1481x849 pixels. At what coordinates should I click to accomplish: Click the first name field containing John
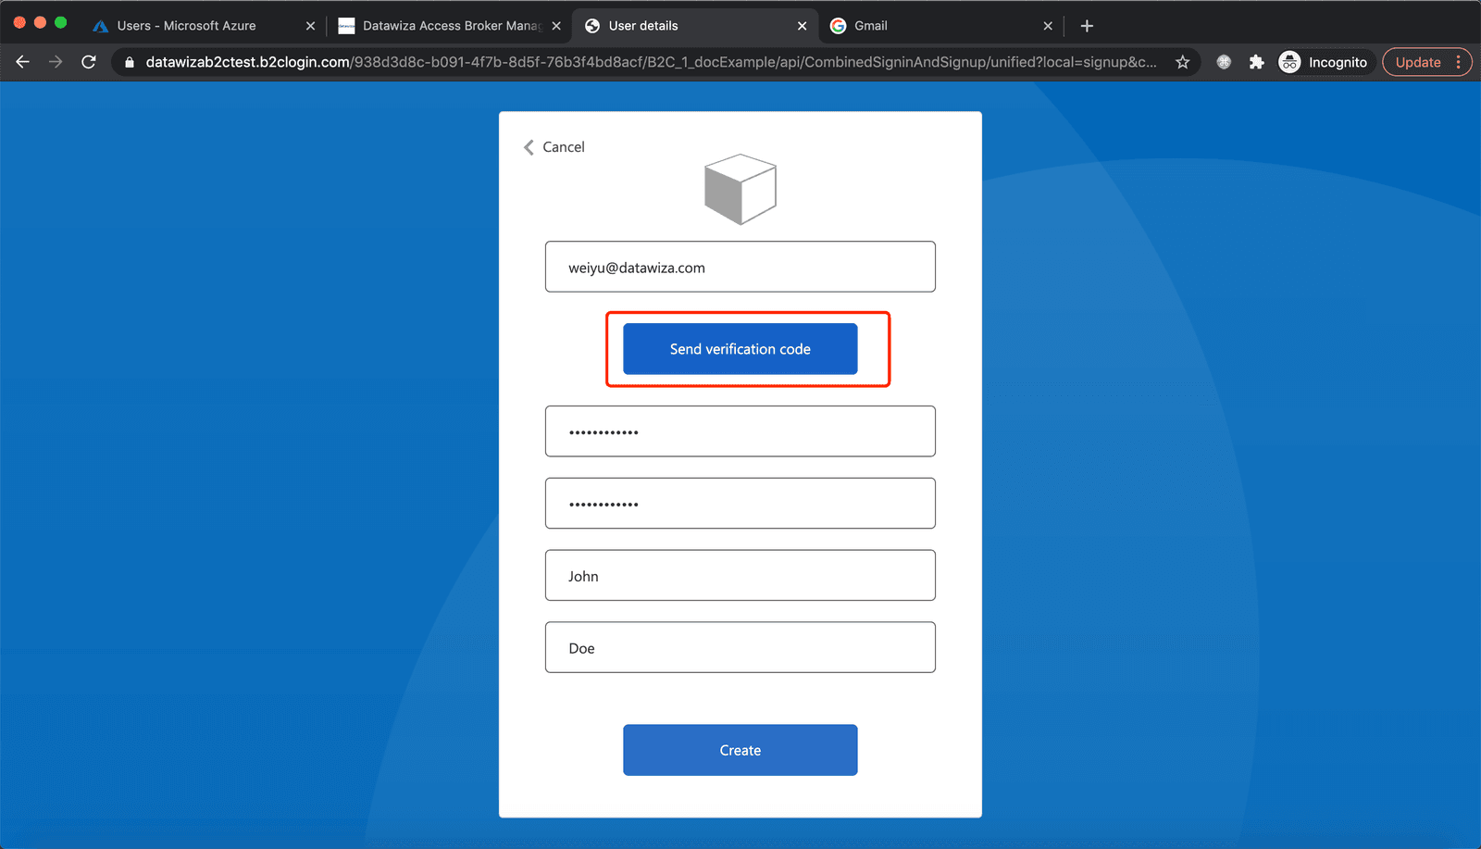pos(740,575)
